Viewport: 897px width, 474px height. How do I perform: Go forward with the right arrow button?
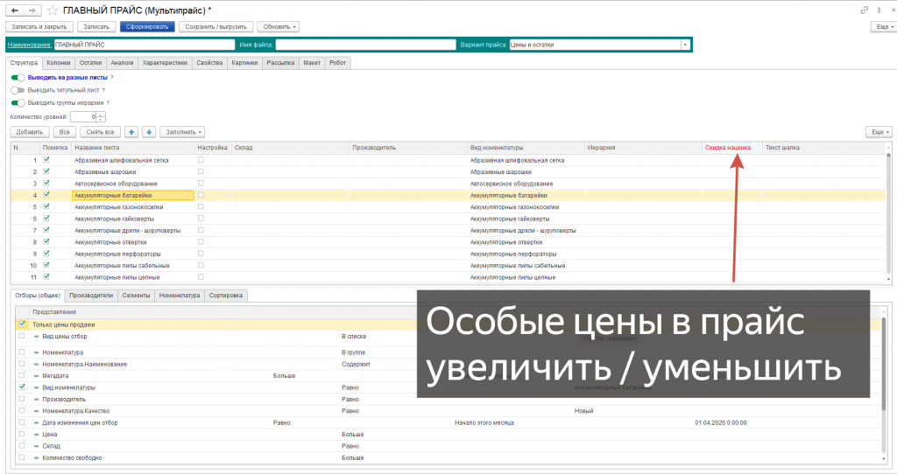click(x=32, y=10)
